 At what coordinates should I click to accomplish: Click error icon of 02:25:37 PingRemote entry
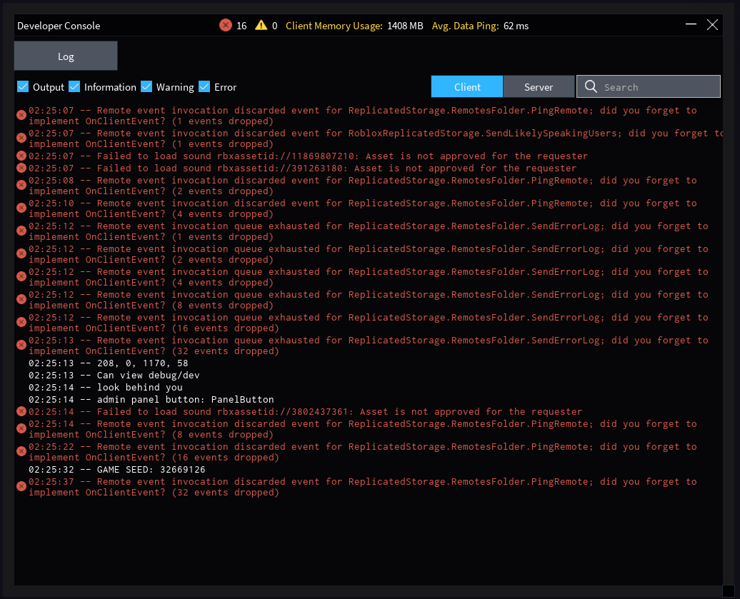tap(21, 486)
